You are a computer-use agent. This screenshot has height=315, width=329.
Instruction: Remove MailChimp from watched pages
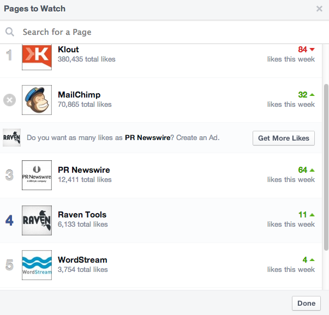tap(9, 100)
